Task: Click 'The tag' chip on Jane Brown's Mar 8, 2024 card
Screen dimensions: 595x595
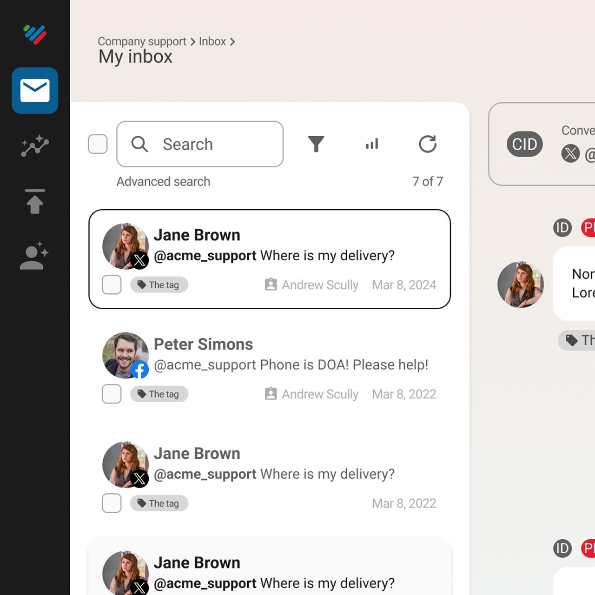Action: [159, 284]
